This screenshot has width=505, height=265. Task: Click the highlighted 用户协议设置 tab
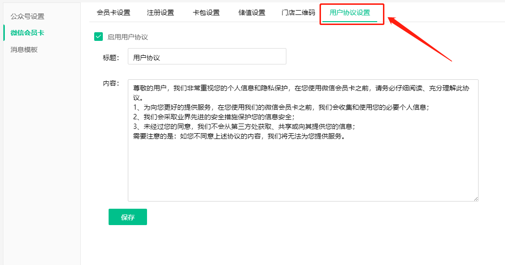(x=350, y=13)
